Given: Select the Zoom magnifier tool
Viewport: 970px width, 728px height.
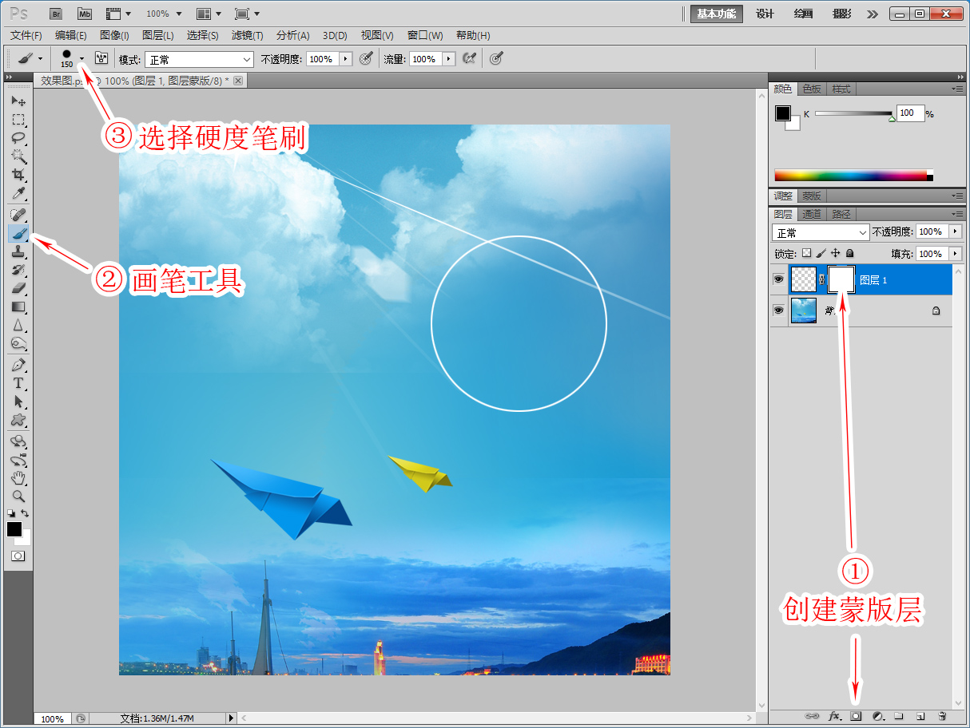Looking at the screenshot, I should (x=18, y=496).
